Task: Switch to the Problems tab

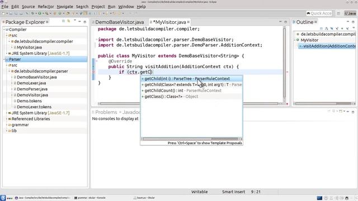Action: (x=106, y=112)
